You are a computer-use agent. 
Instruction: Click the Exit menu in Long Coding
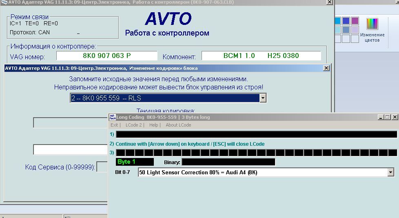(x=114, y=125)
